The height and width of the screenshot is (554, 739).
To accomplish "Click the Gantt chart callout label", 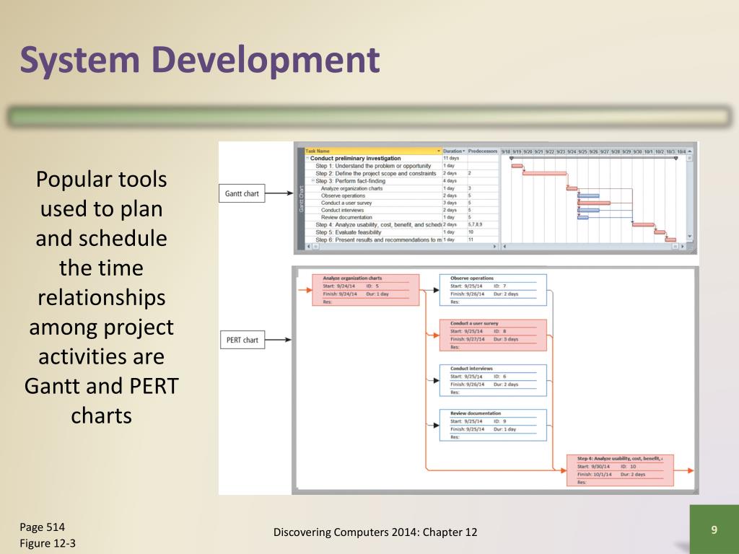I will [242, 193].
